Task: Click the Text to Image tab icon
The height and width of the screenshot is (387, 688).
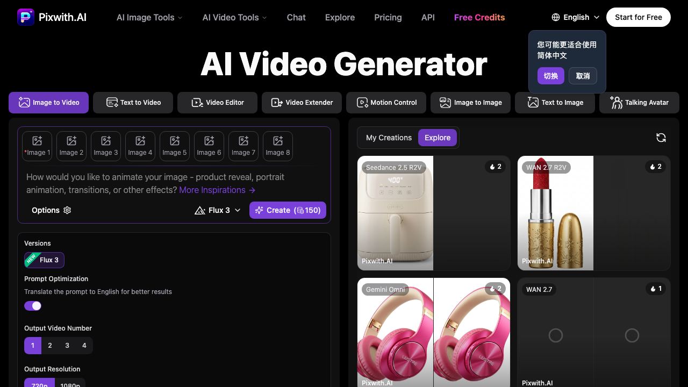Action: 533,102
